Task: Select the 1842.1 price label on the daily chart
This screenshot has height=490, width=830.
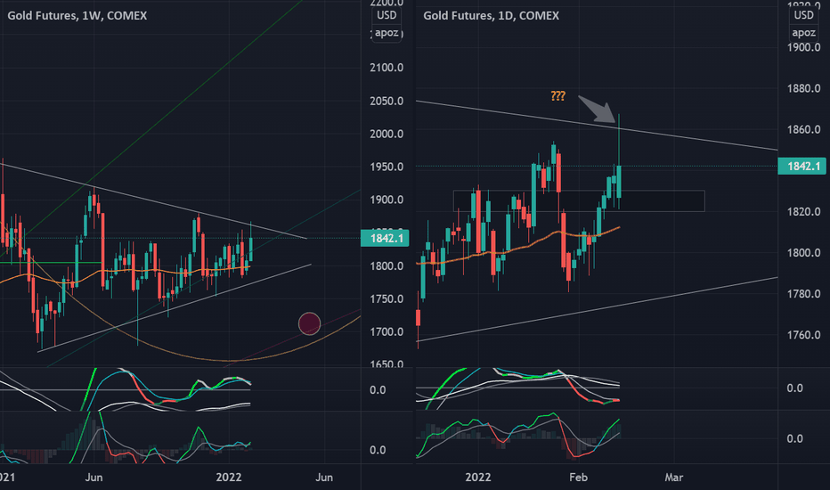Action: coord(802,167)
